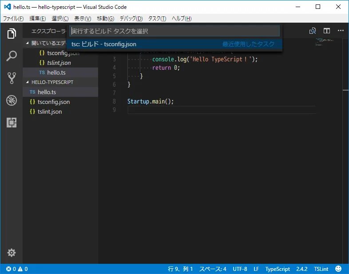This screenshot has height=274, width=349.
Task: Open tslint.json in HELLO-TYPESCRIPT folder
Action: tap(60, 111)
